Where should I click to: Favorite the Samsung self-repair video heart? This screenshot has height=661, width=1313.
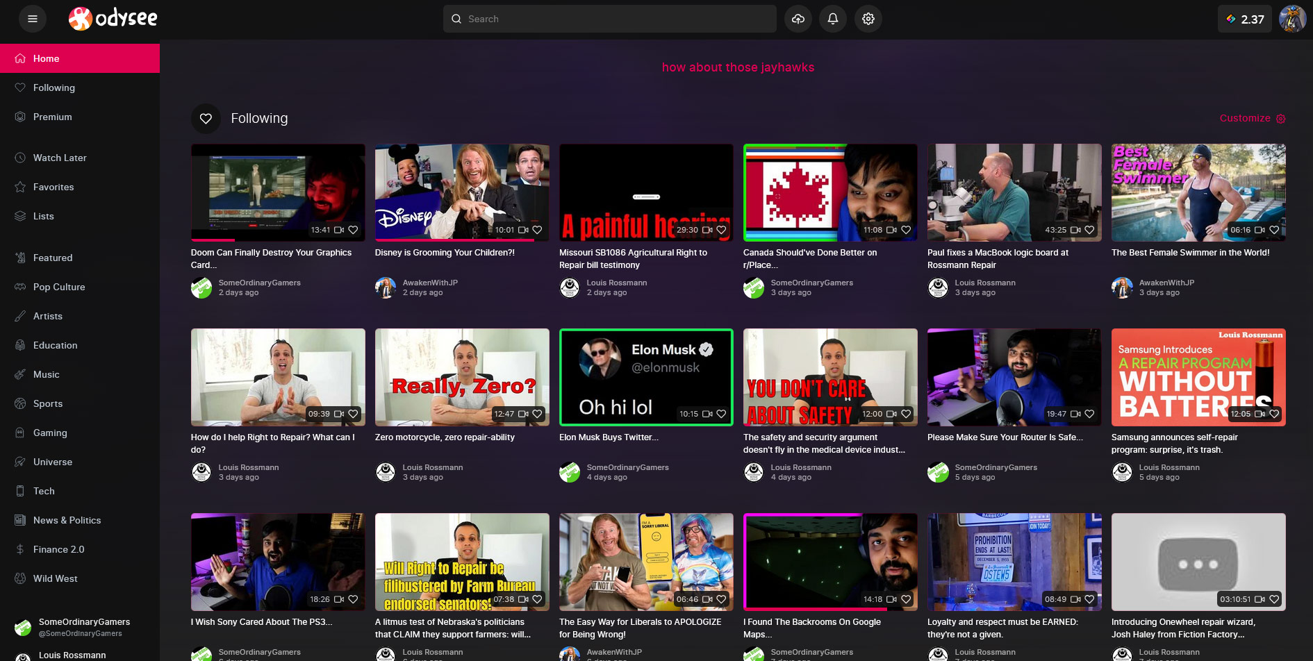(1274, 414)
